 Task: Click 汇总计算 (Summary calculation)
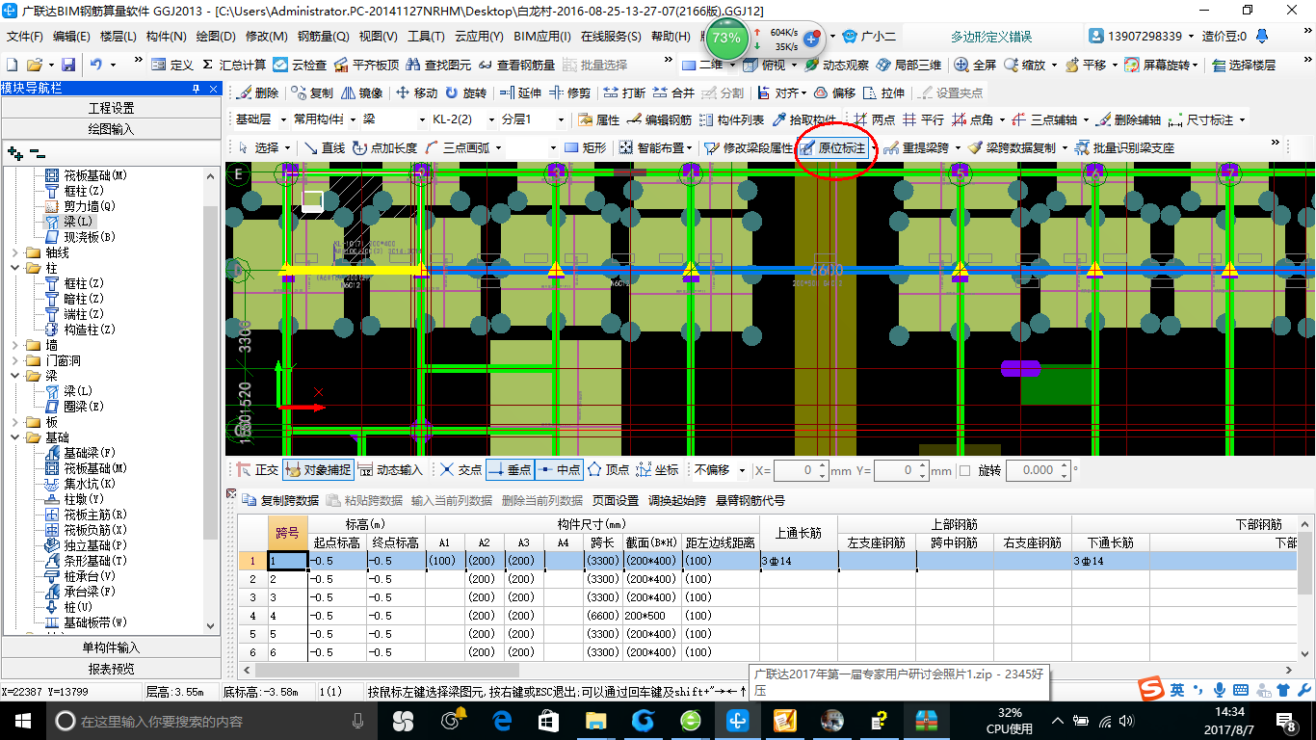[233, 65]
